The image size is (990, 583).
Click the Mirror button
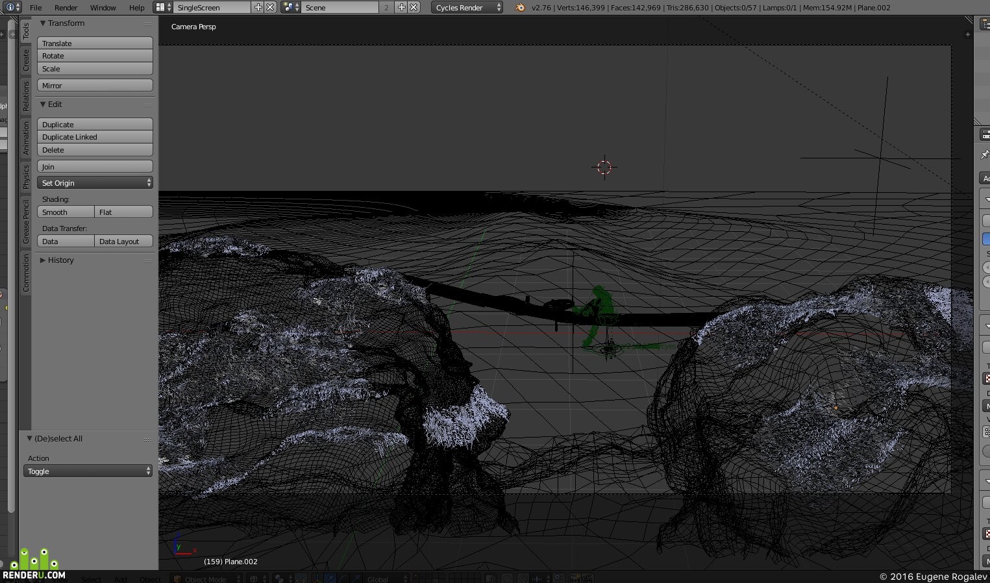(95, 86)
